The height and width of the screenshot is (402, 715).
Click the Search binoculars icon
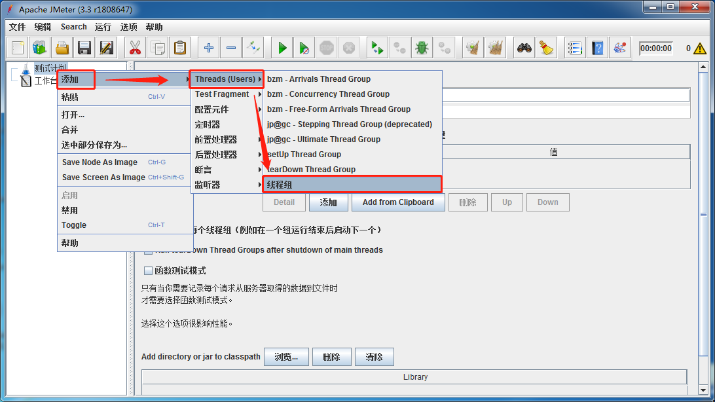524,48
